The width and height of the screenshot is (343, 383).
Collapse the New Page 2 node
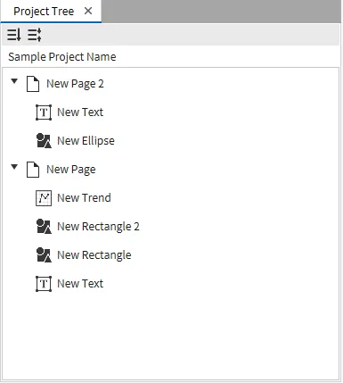(14, 81)
